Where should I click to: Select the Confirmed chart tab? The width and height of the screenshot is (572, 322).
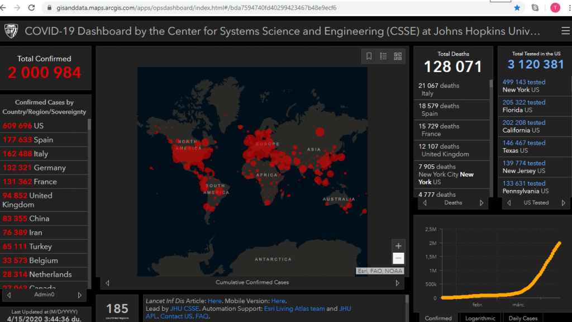click(x=438, y=318)
